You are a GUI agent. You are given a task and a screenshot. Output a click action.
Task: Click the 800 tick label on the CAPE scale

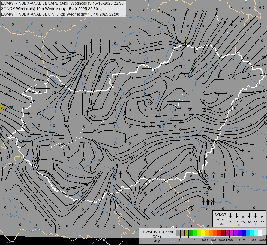[x=213, y=240]
